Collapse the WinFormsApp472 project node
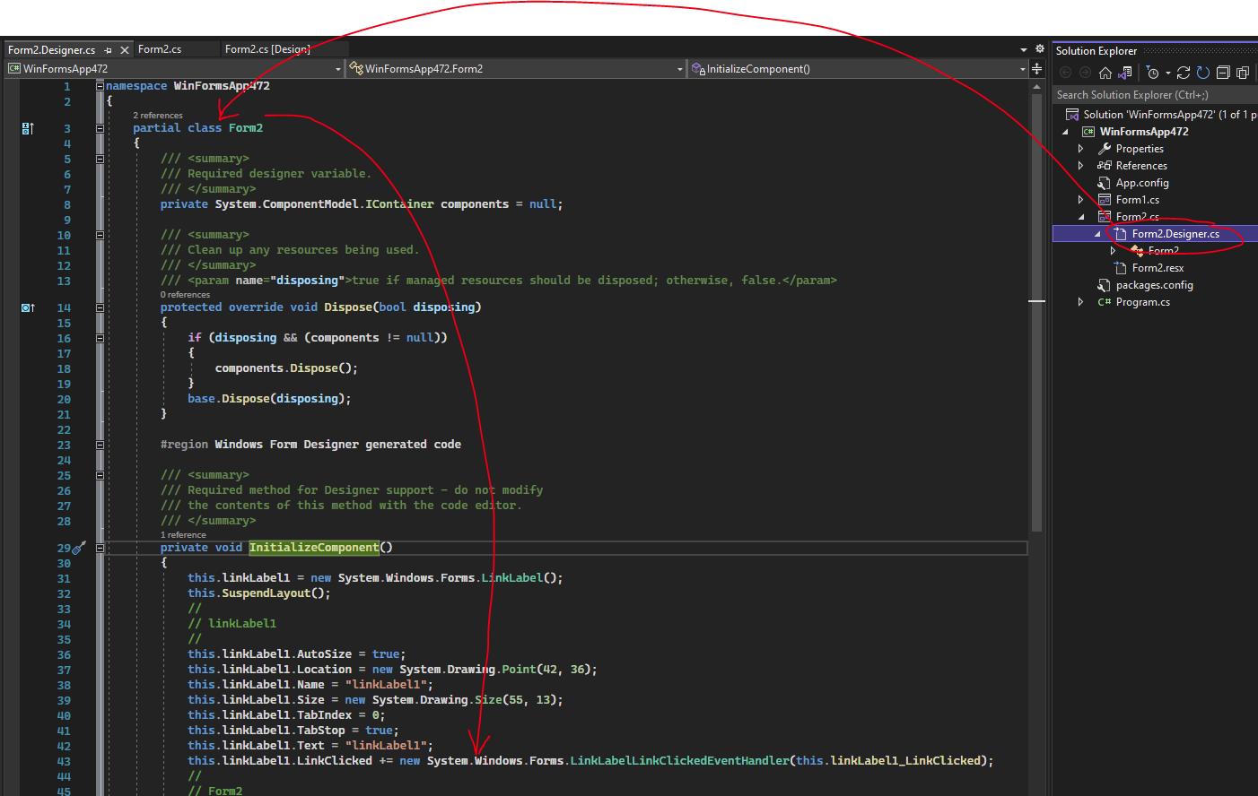This screenshot has width=1258, height=796. [1066, 132]
